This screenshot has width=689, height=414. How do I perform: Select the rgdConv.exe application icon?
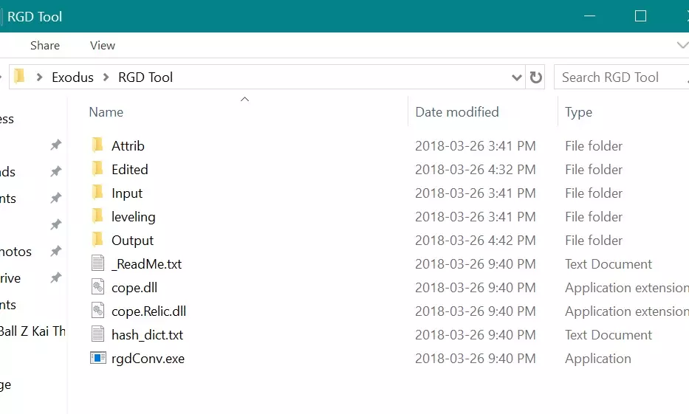tap(98, 358)
